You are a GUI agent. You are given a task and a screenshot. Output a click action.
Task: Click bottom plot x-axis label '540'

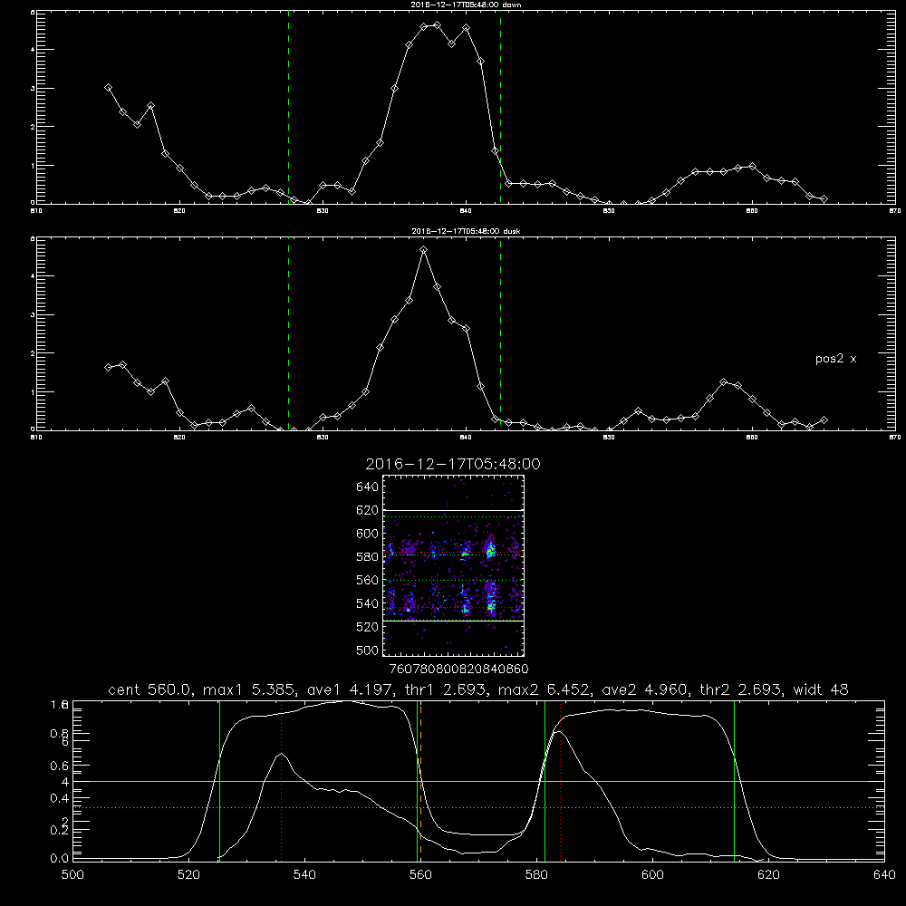click(x=304, y=875)
